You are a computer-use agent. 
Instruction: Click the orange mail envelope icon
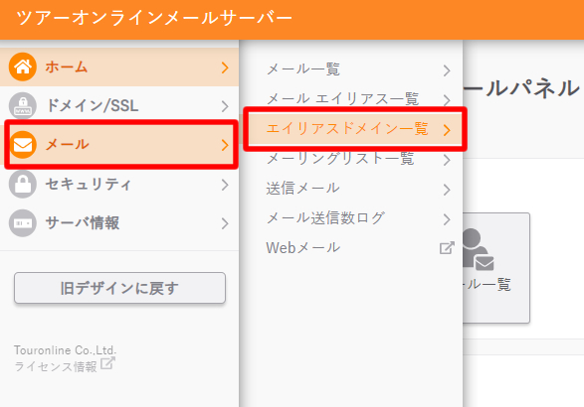click(x=23, y=145)
